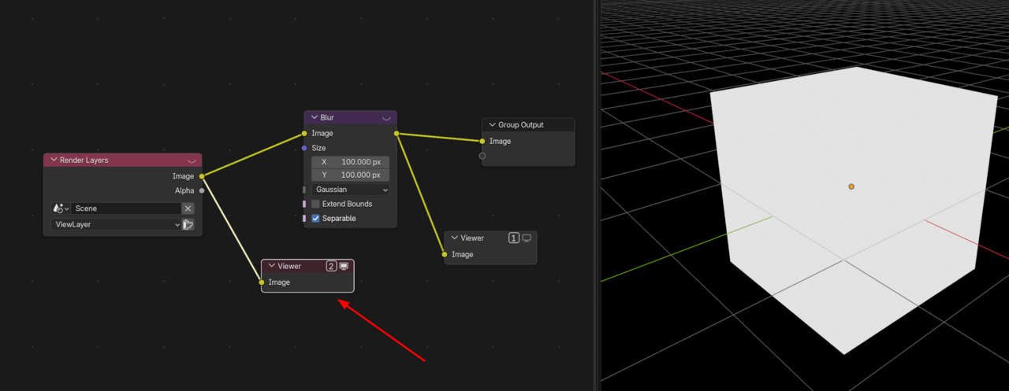Select the Blur node by its title
This screenshot has height=391, width=1009.
(x=327, y=117)
